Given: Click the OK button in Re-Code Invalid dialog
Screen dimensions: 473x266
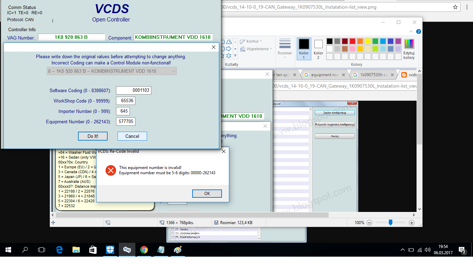Looking at the screenshot, I should click(x=207, y=194).
